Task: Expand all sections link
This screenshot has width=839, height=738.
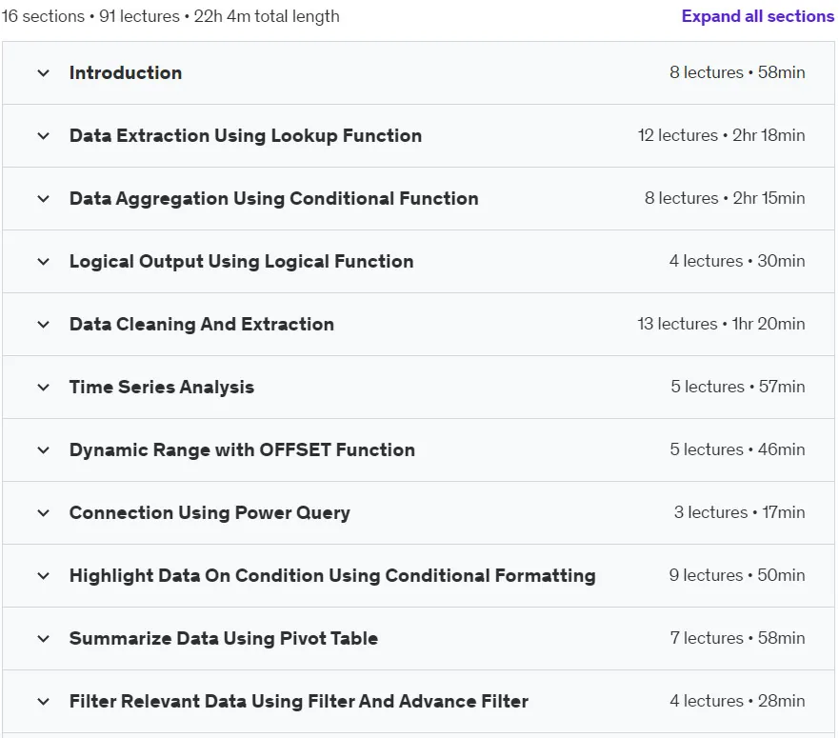Action: [758, 16]
